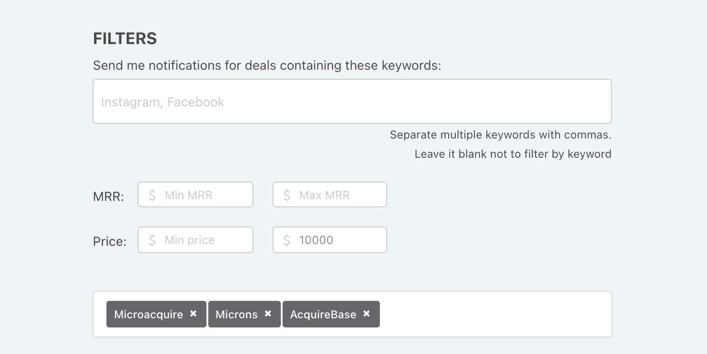
Task: Click the dollar icon in Min MRR
Action: click(x=152, y=195)
